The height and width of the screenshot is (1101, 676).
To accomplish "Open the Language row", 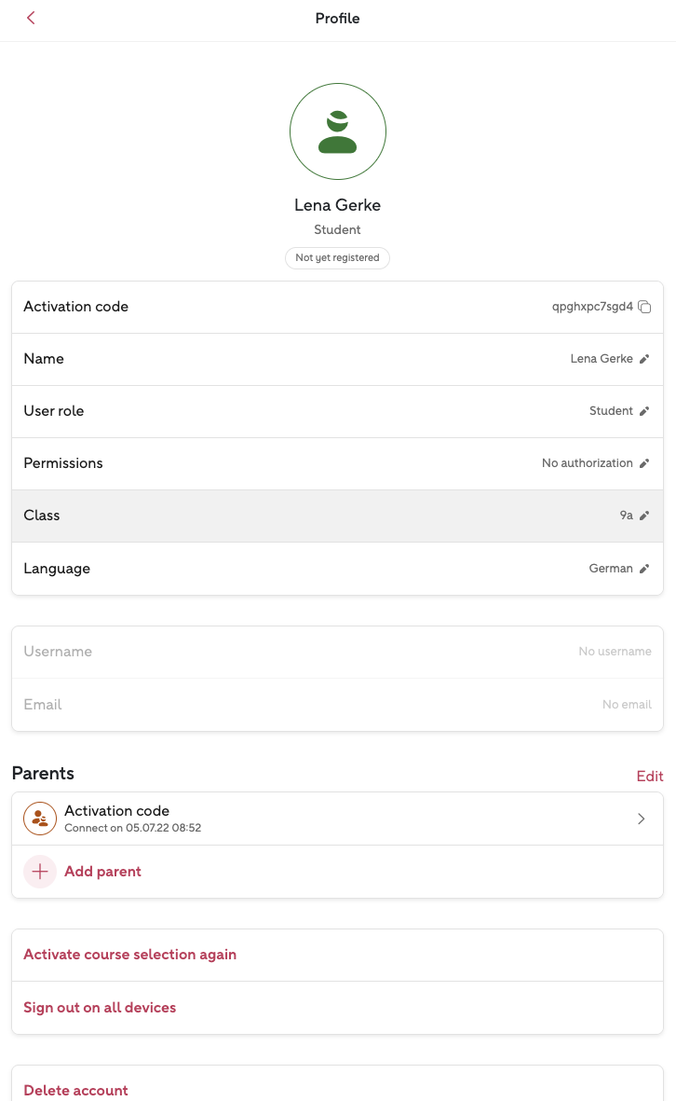I will [x=279, y=569].
